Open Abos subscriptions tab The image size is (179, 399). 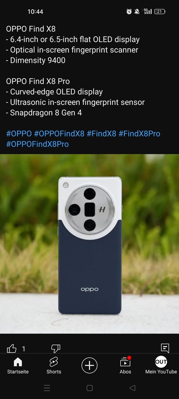(x=125, y=366)
